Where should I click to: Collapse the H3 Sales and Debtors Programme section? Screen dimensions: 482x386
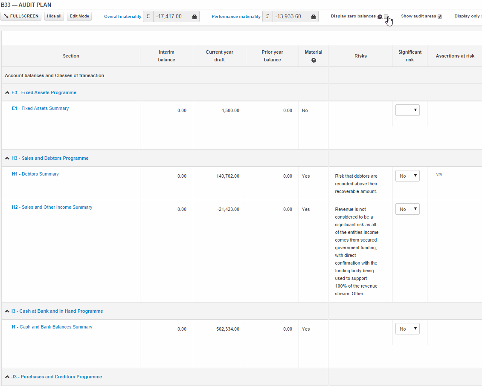7,158
